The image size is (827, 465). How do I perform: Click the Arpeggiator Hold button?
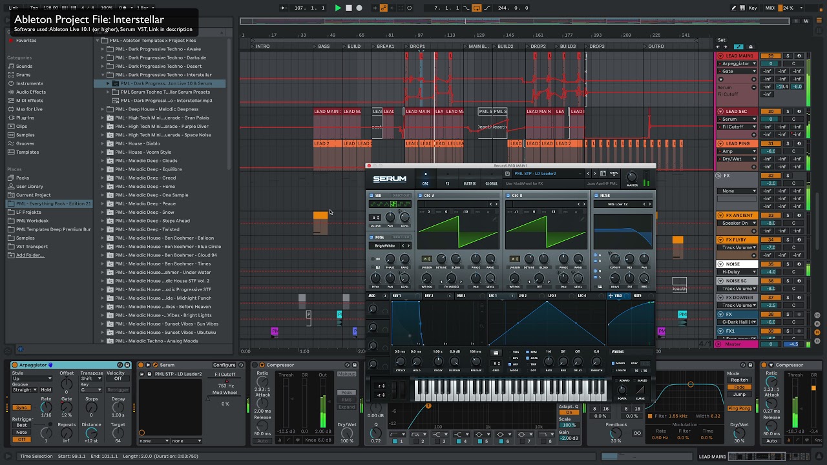tap(47, 389)
